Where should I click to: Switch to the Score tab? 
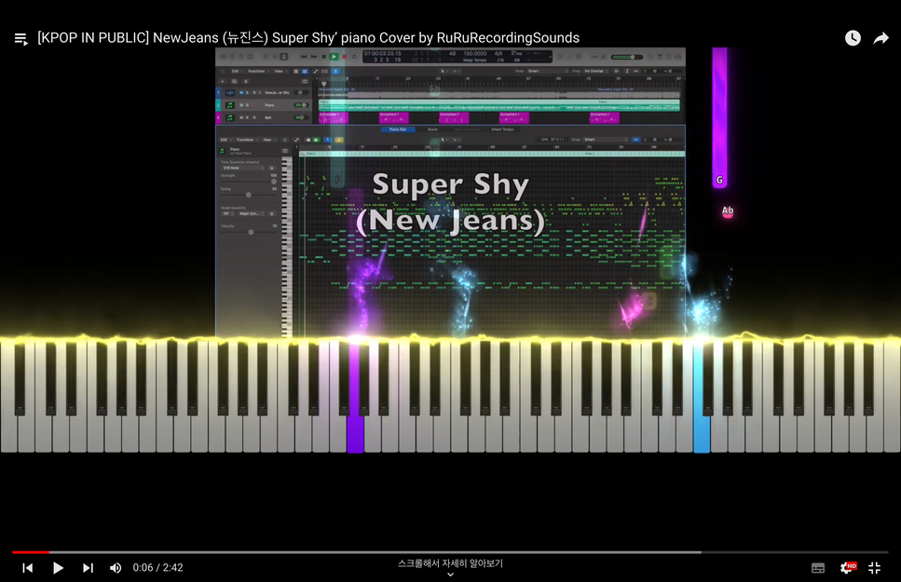(432, 129)
